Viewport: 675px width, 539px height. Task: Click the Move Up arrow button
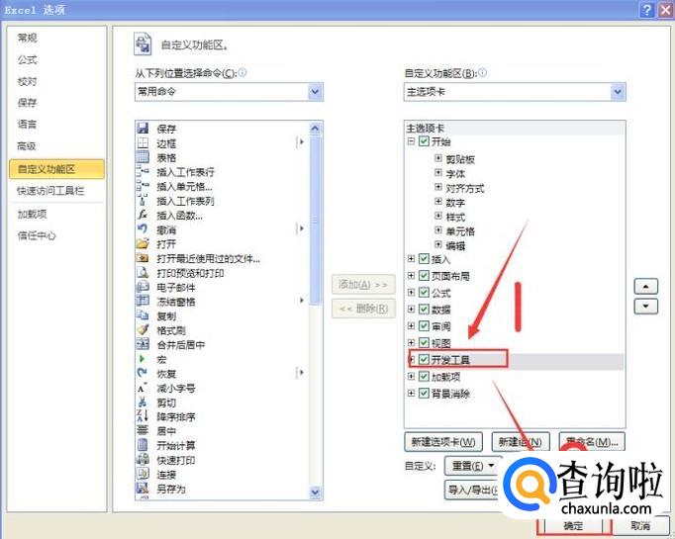pyautogui.click(x=645, y=286)
